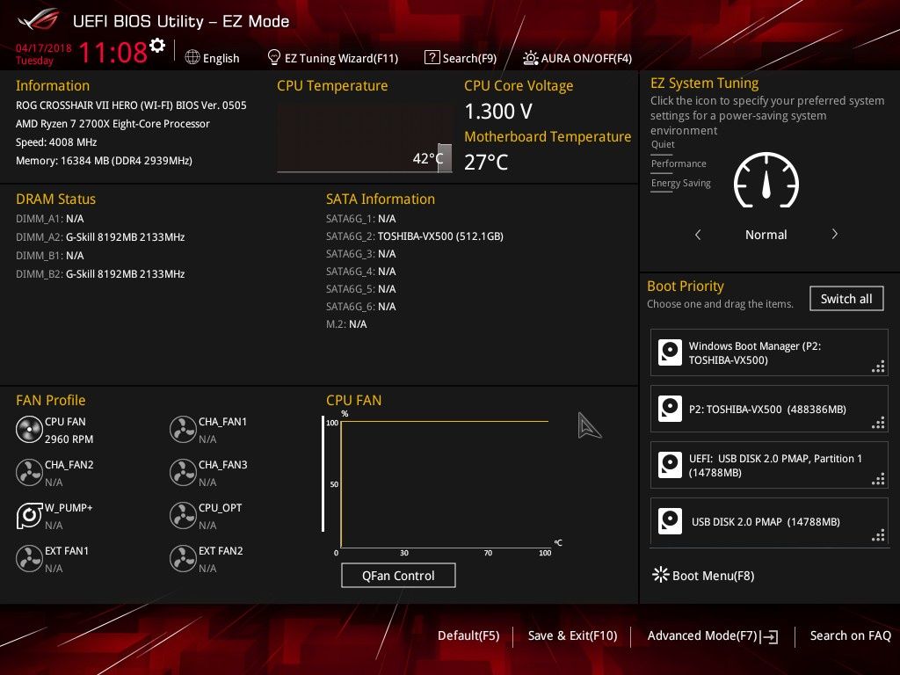Click the Energy Saving tuning label
The width and height of the screenshot is (900, 675).
click(681, 183)
